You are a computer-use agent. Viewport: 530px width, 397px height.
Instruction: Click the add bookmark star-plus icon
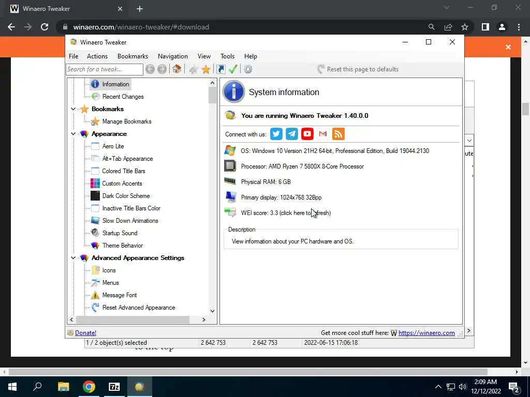(x=194, y=70)
